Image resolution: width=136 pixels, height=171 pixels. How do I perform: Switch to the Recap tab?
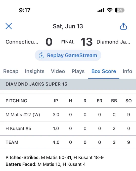point(11,71)
